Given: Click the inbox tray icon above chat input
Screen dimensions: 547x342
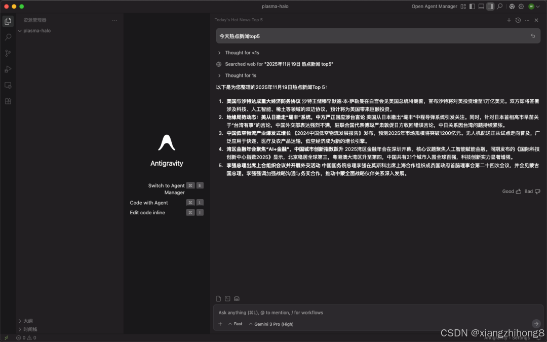Looking at the screenshot, I should [x=237, y=299].
